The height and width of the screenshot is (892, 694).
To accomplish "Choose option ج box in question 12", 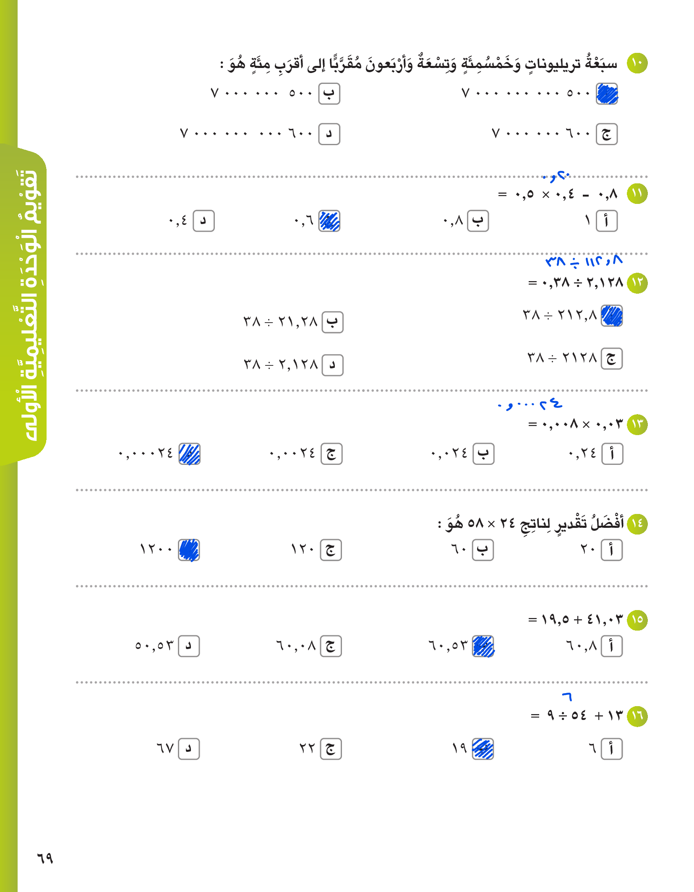I will pyautogui.click(x=611, y=359).
